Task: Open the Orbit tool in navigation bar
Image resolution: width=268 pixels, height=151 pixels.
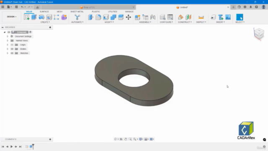Action: 116,139
